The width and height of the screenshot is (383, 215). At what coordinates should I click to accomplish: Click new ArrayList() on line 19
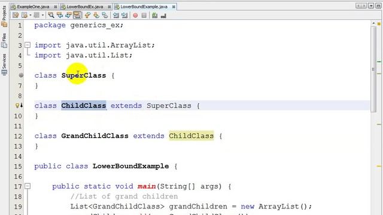click(x=274, y=207)
